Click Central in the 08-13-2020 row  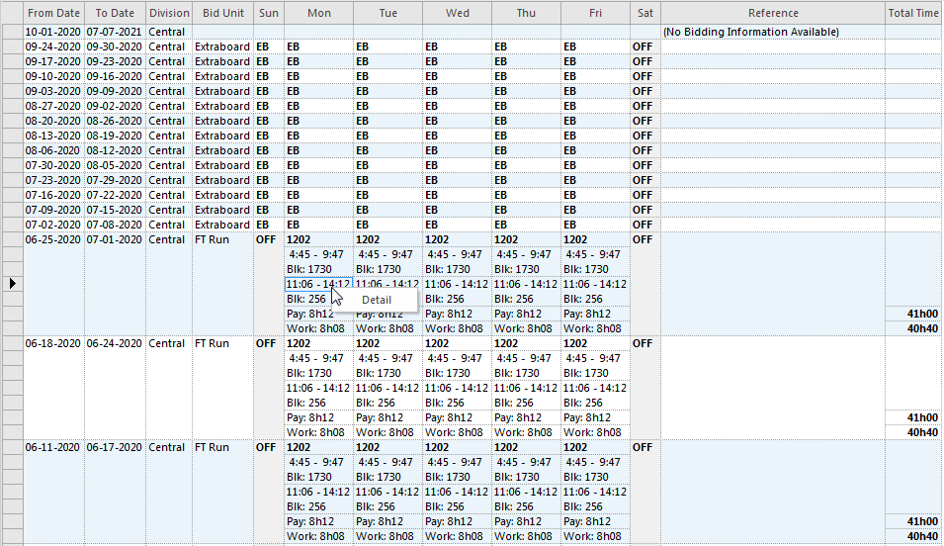tap(169, 136)
